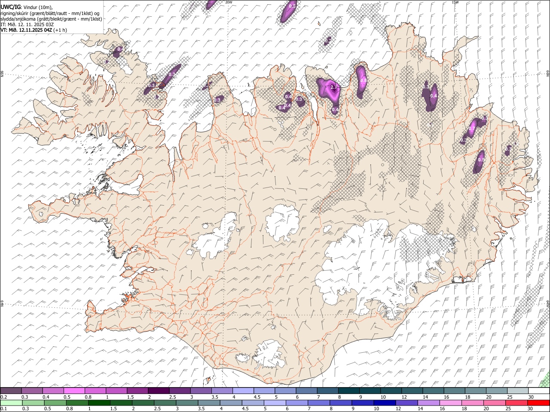Pick the bright pink 0.5 snow scale swatch
Screen dimensions: 550x412
[74, 391]
